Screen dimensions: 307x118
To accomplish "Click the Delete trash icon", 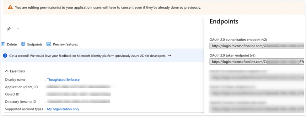I will (x=3, y=44).
